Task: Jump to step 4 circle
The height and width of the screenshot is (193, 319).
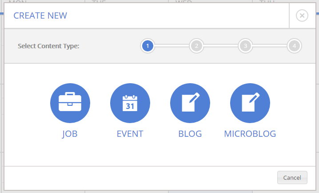Action: point(294,46)
